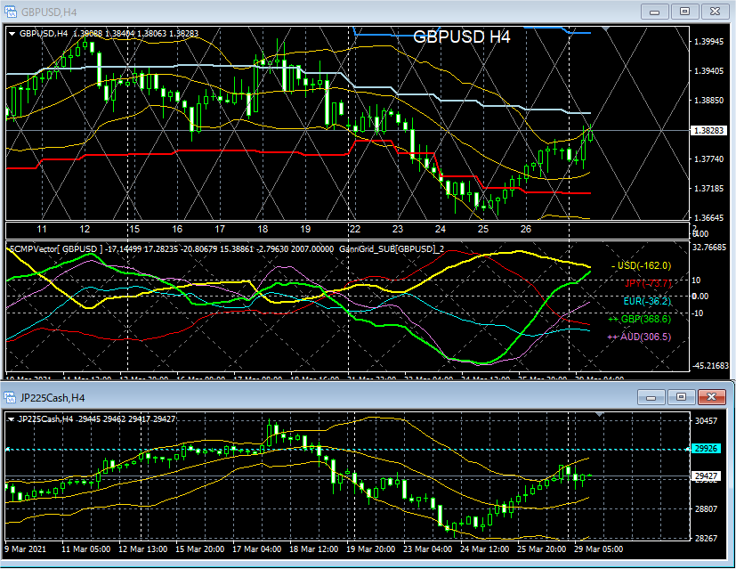Click the cyan 29926 price level label

point(706,449)
